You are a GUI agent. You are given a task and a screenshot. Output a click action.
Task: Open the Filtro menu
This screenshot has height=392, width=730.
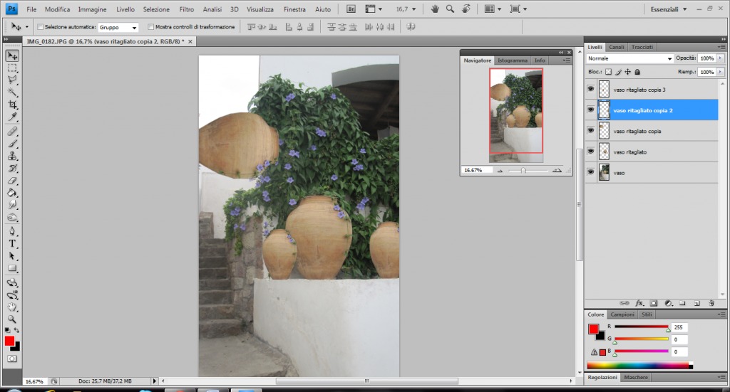click(x=186, y=10)
